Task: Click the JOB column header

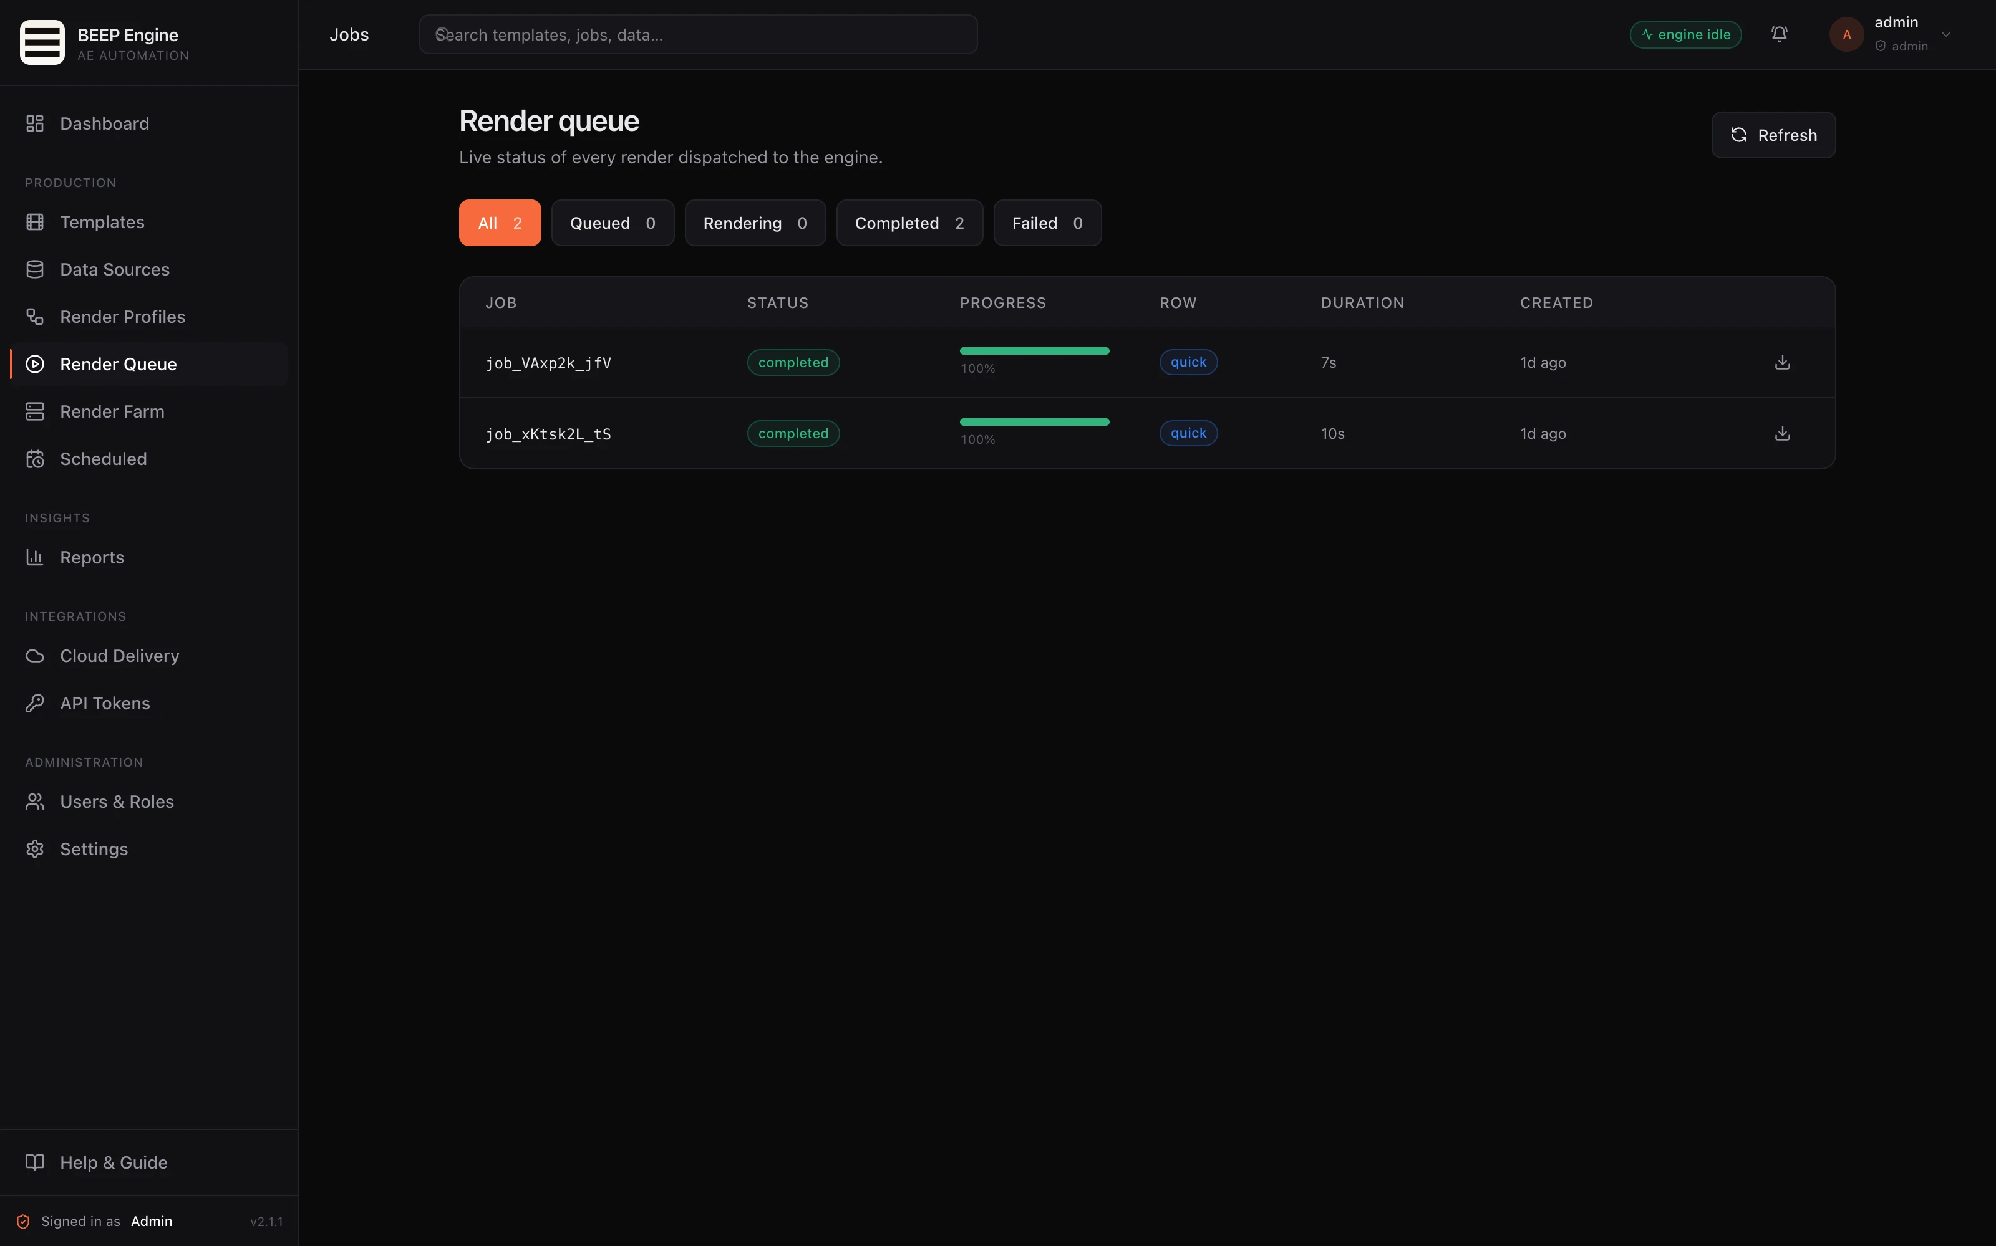Action: [x=501, y=304]
